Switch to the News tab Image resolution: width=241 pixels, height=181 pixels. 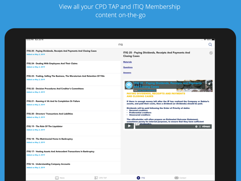point(60,178)
